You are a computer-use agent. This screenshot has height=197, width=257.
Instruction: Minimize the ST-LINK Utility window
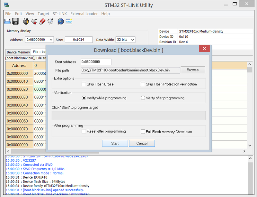click(226, 4)
